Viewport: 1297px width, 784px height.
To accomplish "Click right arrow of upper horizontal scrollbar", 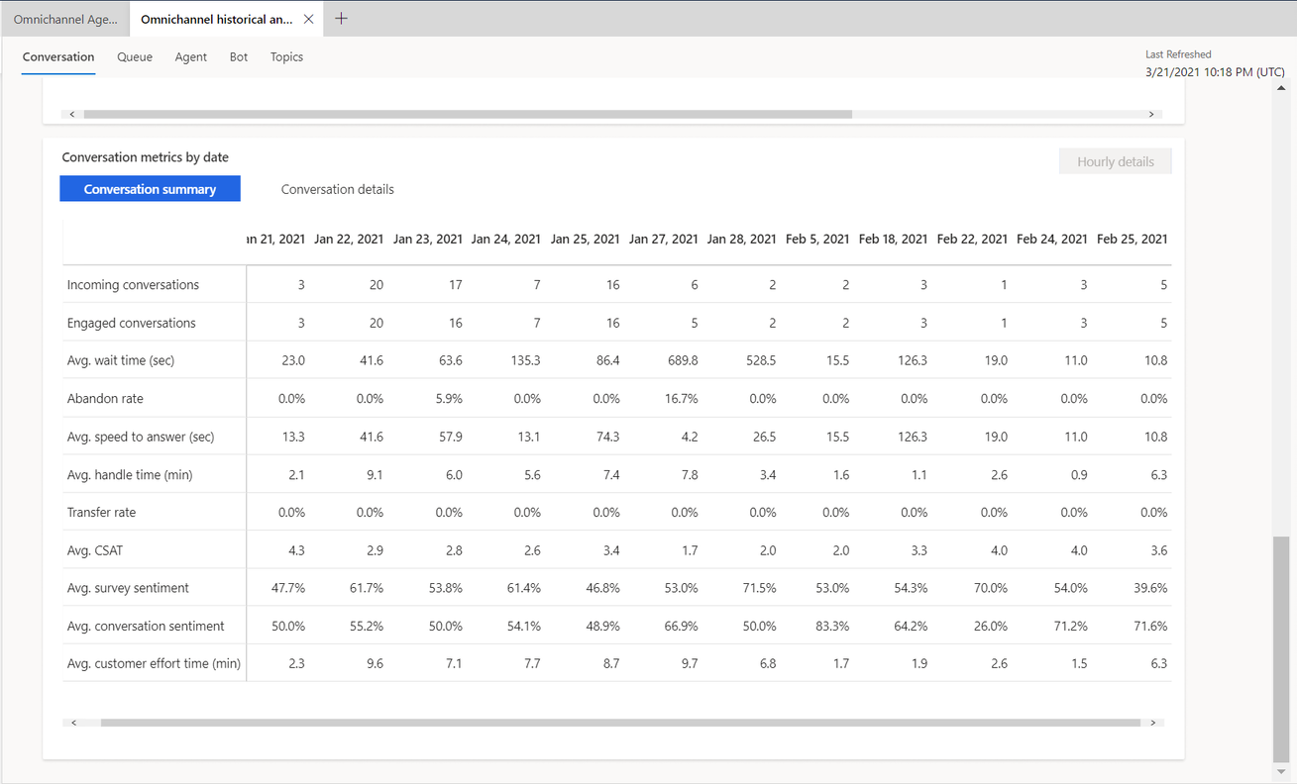I will pos(1151,115).
